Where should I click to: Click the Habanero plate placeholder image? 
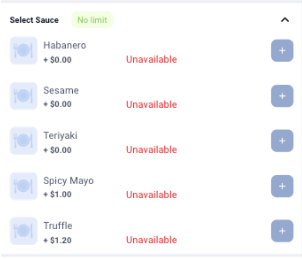[x=23, y=50]
